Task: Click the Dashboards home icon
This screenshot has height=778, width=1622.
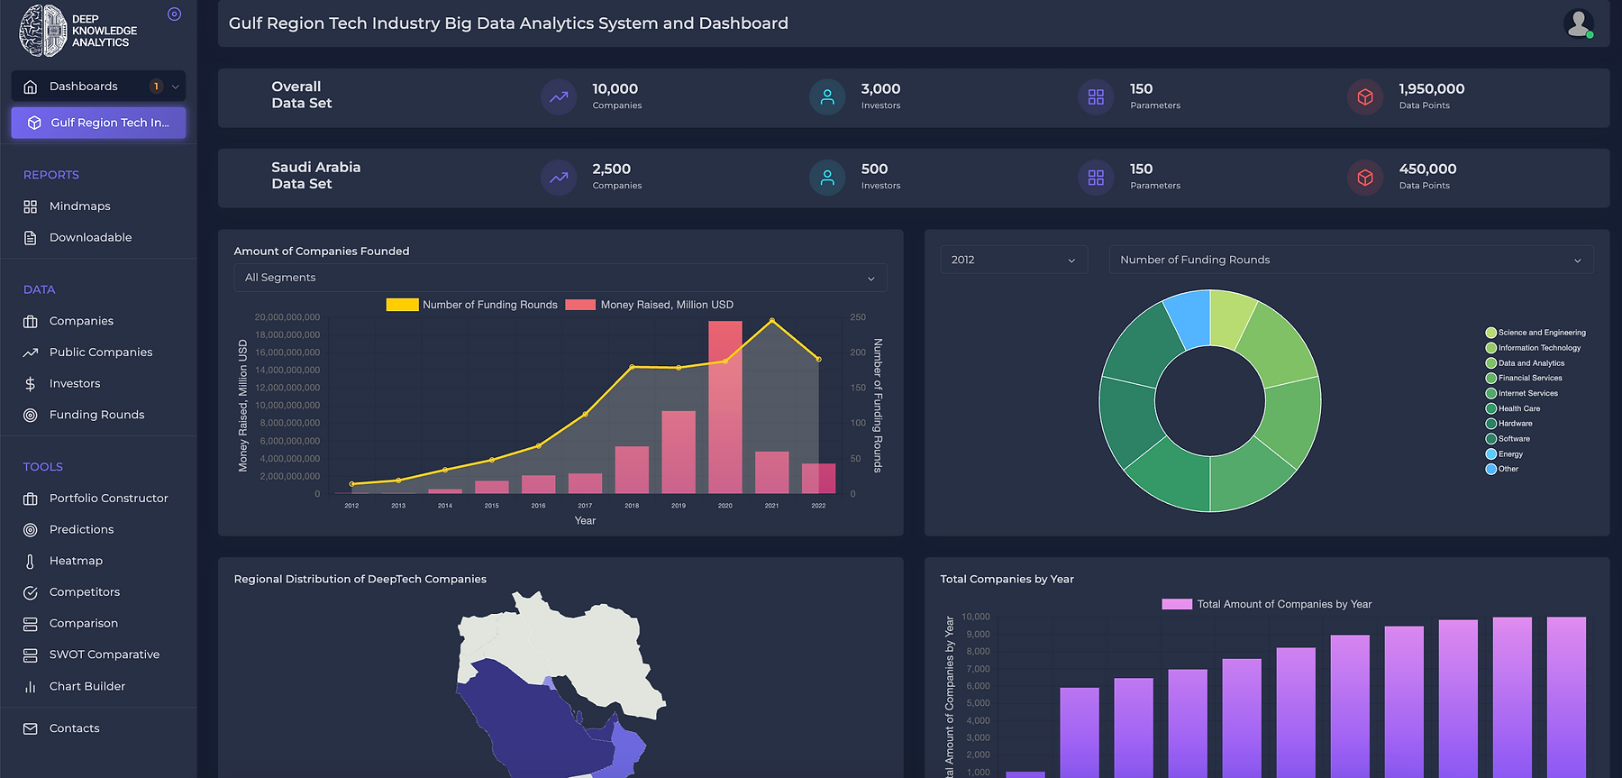Action: pos(30,87)
